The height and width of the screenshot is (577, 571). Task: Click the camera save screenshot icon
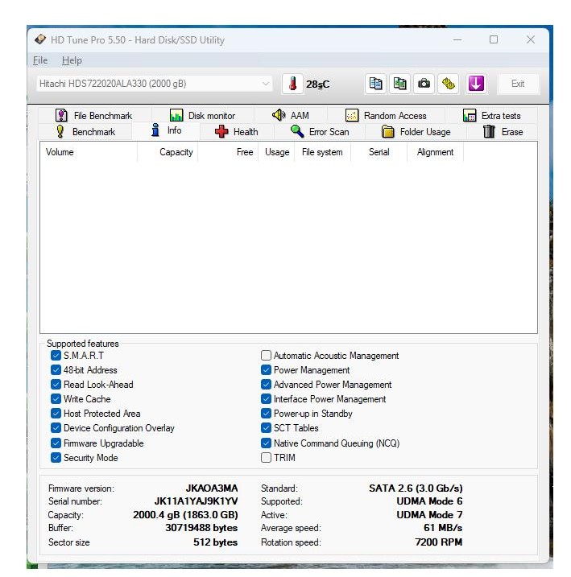tap(424, 84)
